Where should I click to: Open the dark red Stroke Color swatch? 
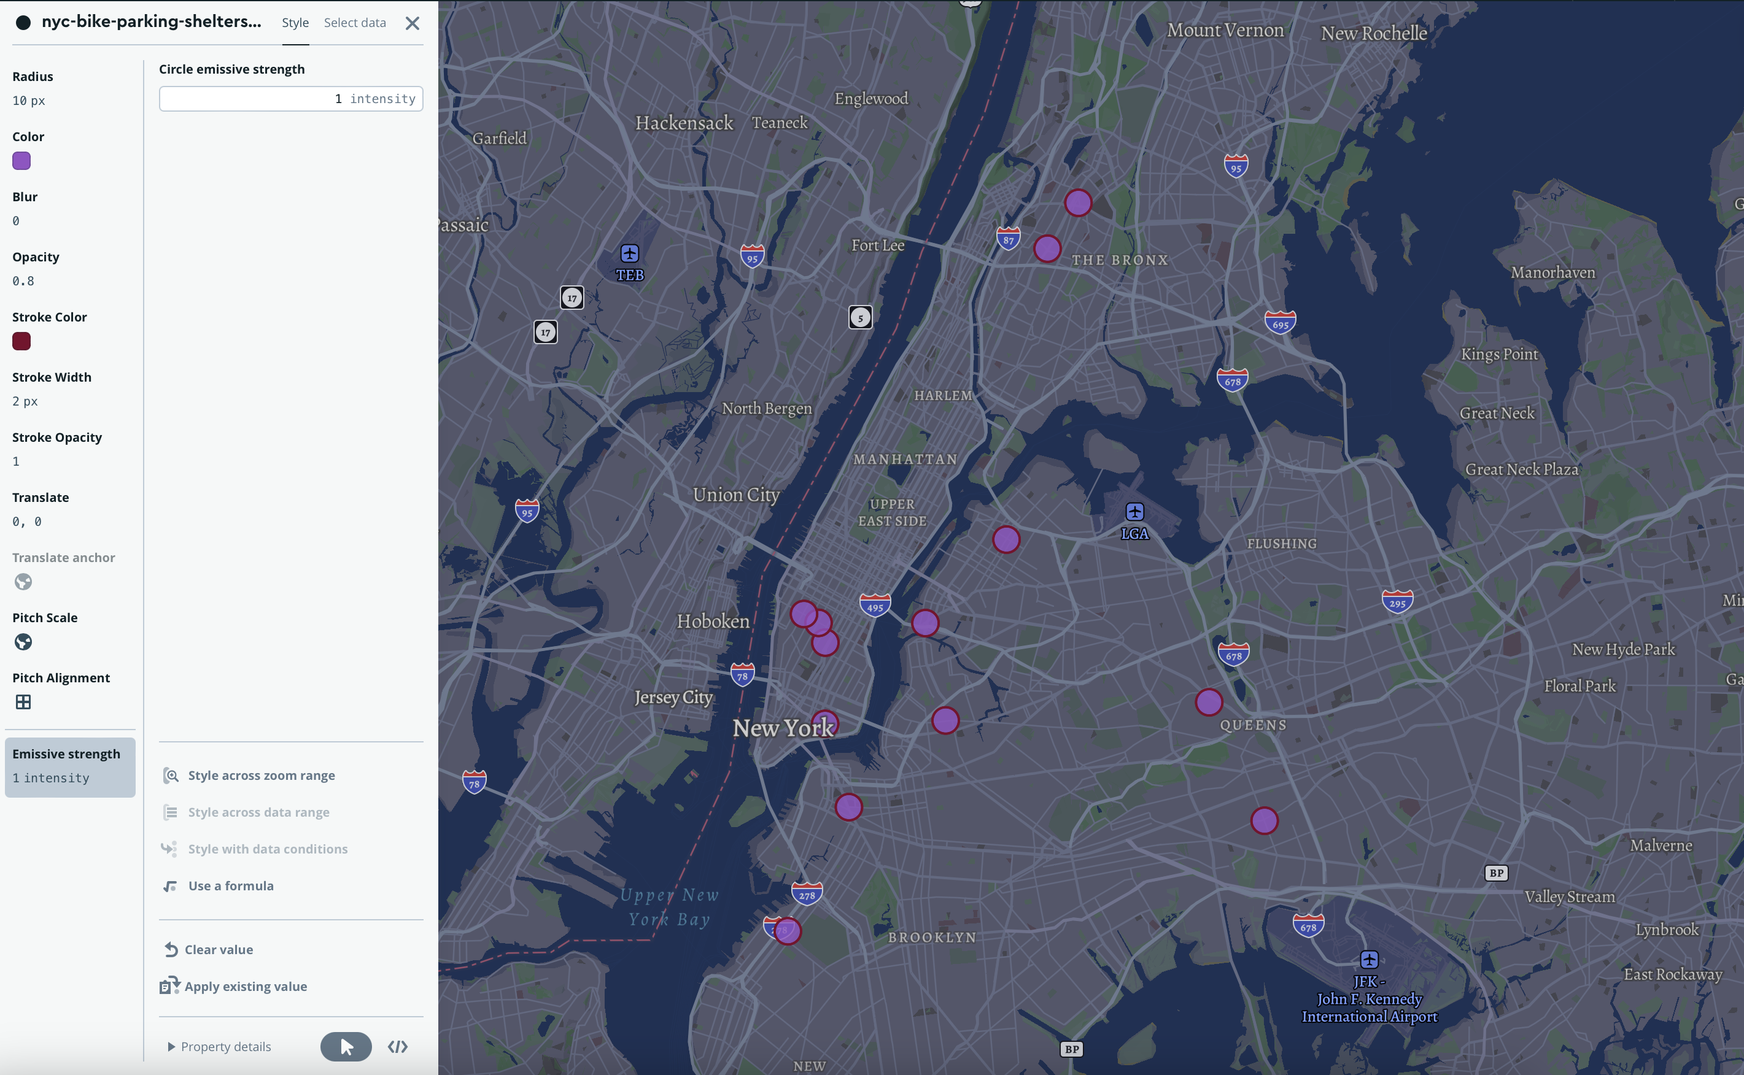21,341
